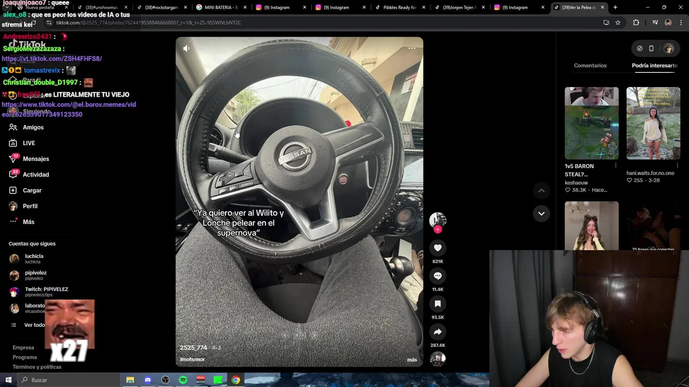The width and height of the screenshot is (689, 387).
Task: Open the Windows Start button
Action: tap(8, 380)
